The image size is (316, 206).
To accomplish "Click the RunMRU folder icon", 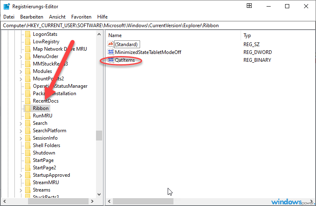I will (28, 116).
